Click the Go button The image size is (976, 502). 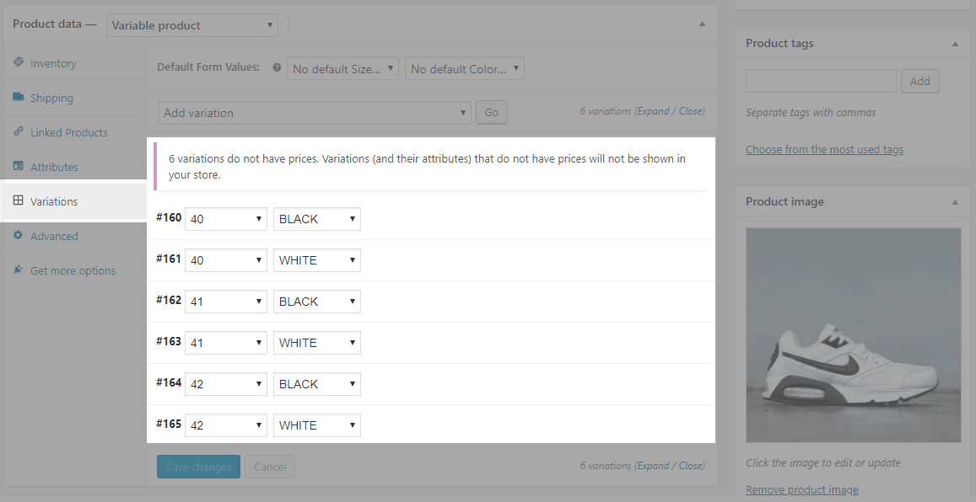492,113
